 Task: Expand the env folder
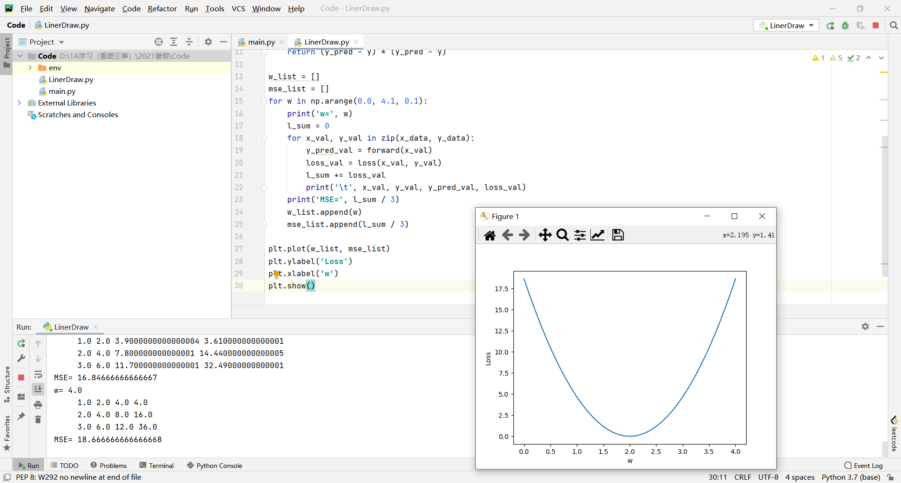[30, 68]
